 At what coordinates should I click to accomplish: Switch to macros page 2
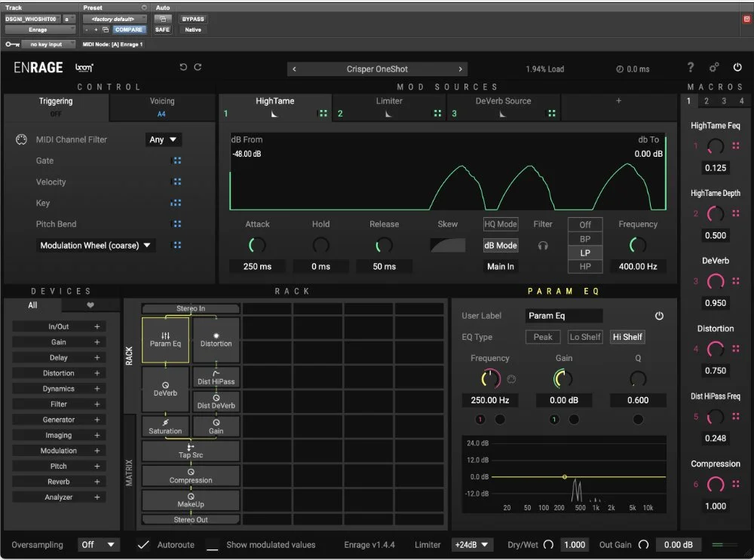(706, 101)
